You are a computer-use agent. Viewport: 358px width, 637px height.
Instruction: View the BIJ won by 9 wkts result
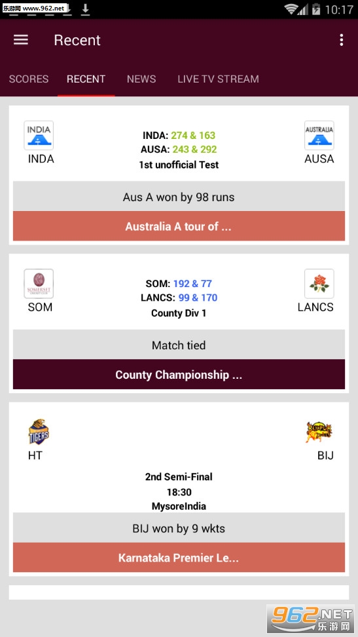click(x=179, y=528)
